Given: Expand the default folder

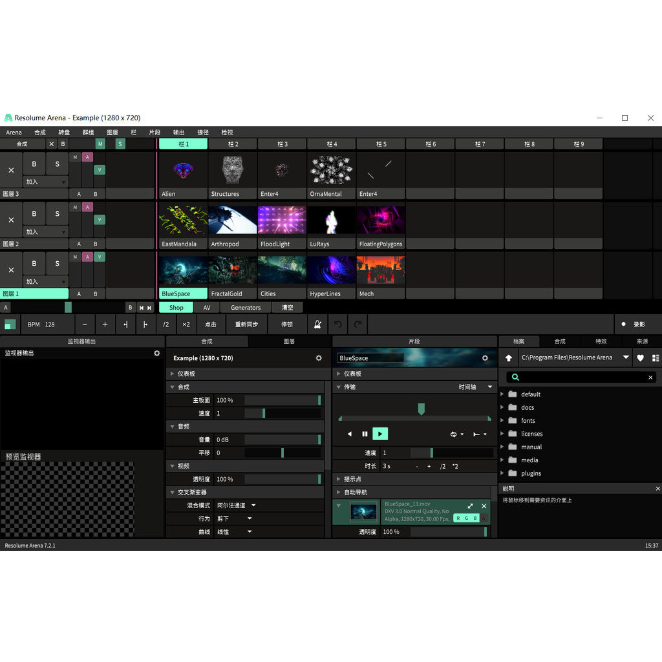Looking at the screenshot, I should [x=502, y=394].
